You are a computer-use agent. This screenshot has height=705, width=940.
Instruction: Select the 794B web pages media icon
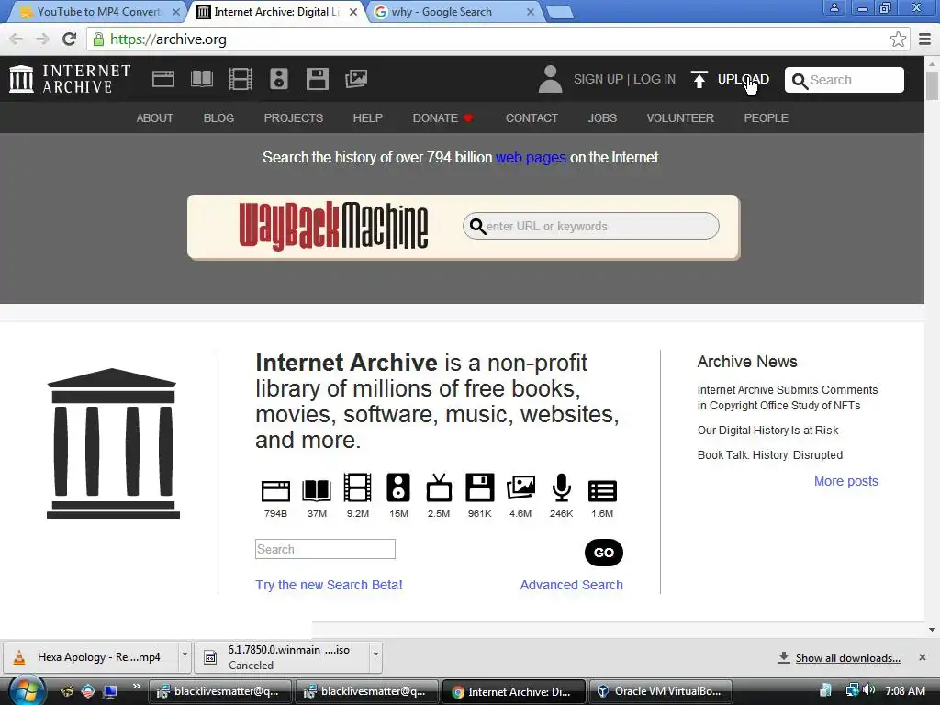point(275,490)
